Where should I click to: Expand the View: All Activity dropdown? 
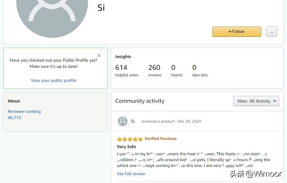point(256,101)
